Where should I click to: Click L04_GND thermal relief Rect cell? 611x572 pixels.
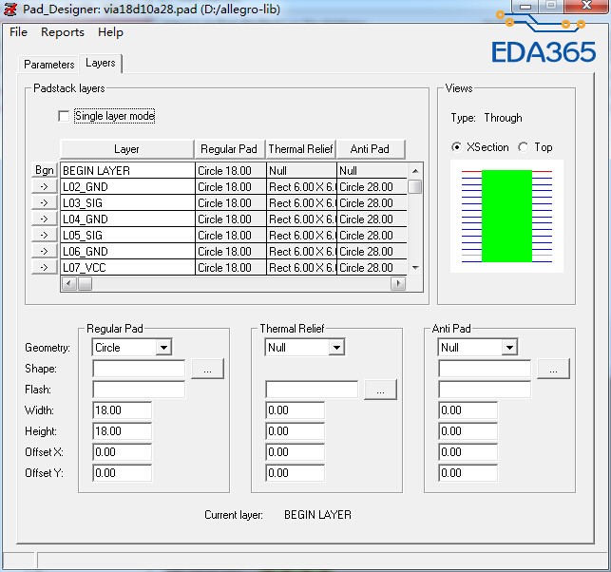(301, 219)
